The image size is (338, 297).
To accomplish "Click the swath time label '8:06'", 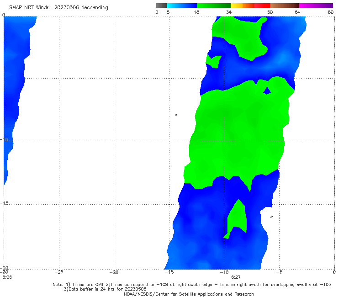I will coord(7,277).
